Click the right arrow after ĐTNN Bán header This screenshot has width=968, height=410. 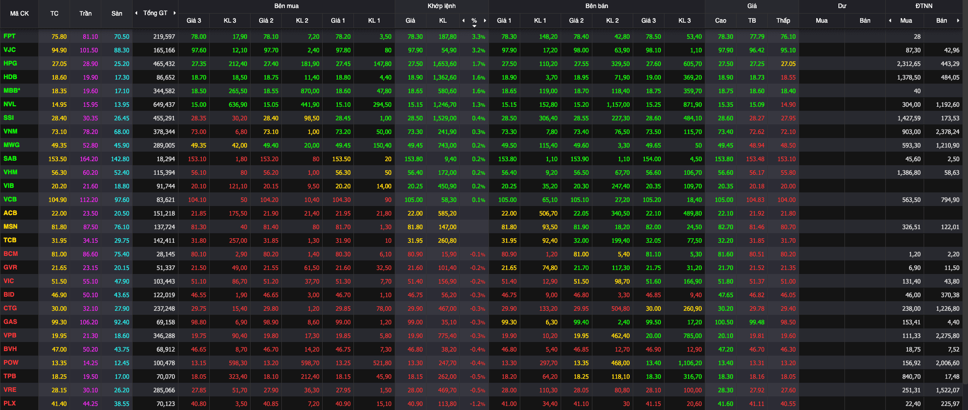click(958, 21)
